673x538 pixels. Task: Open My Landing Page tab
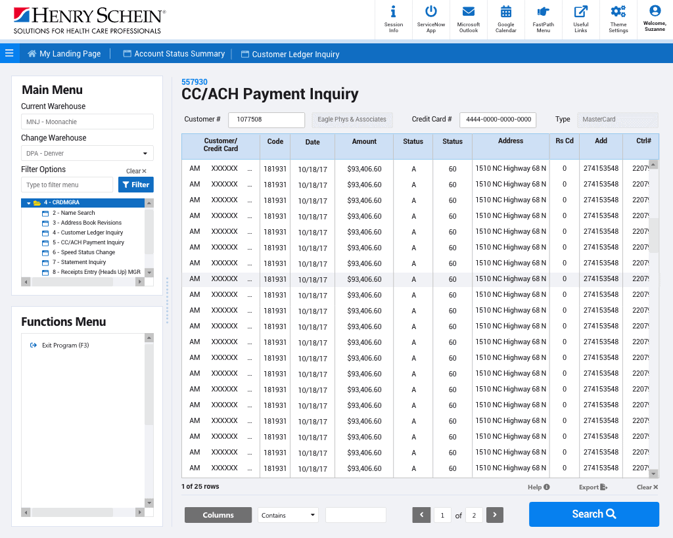(64, 54)
